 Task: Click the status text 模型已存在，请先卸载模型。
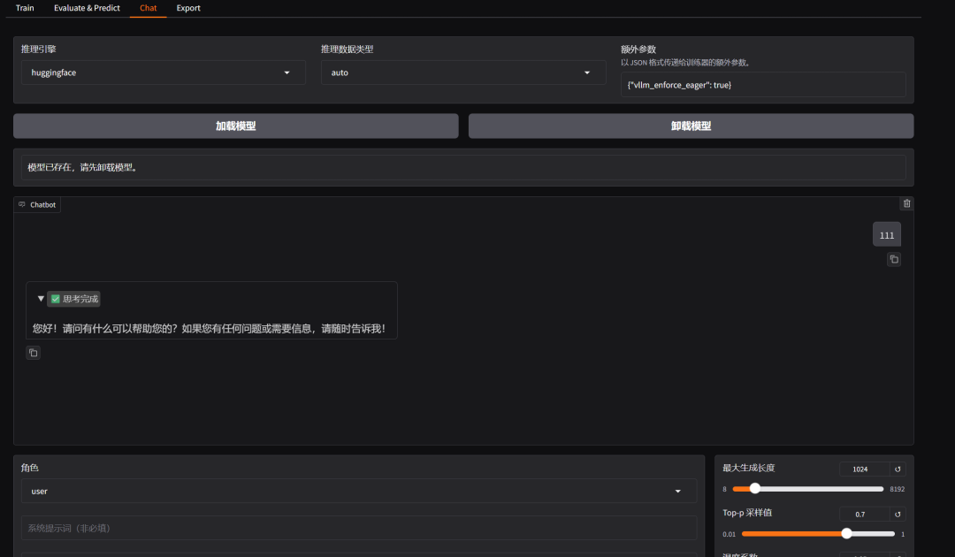click(x=83, y=167)
